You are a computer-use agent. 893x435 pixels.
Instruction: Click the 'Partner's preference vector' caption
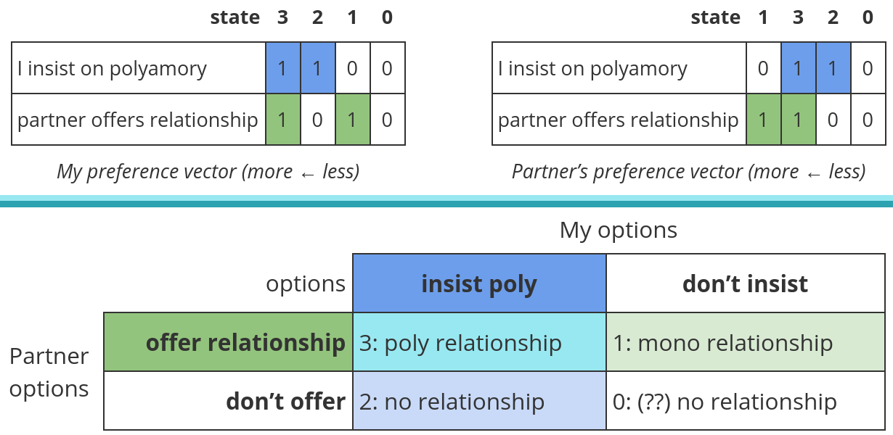point(688,172)
